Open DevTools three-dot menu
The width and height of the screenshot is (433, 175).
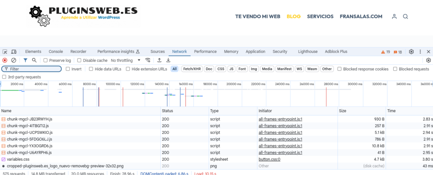[x=420, y=52]
